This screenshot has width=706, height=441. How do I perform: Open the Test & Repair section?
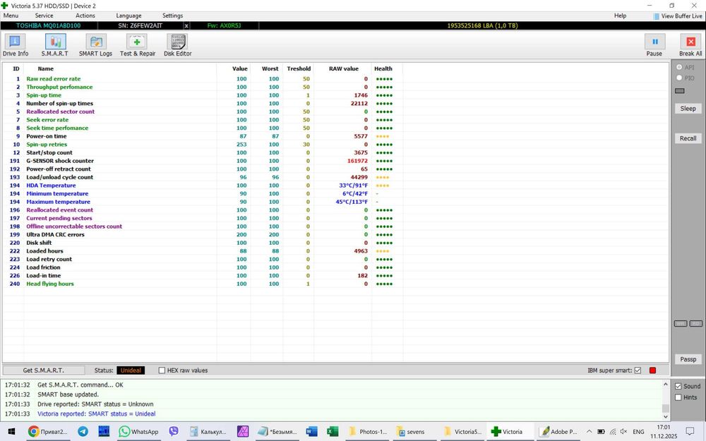click(138, 45)
